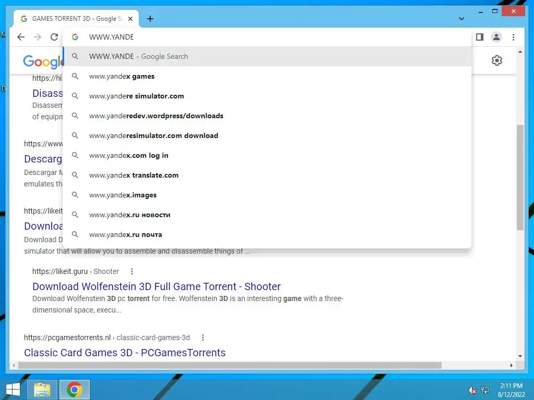The width and height of the screenshot is (534, 400).
Task: Choose suggestion www.yandere simulator.com
Action: pos(268,96)
